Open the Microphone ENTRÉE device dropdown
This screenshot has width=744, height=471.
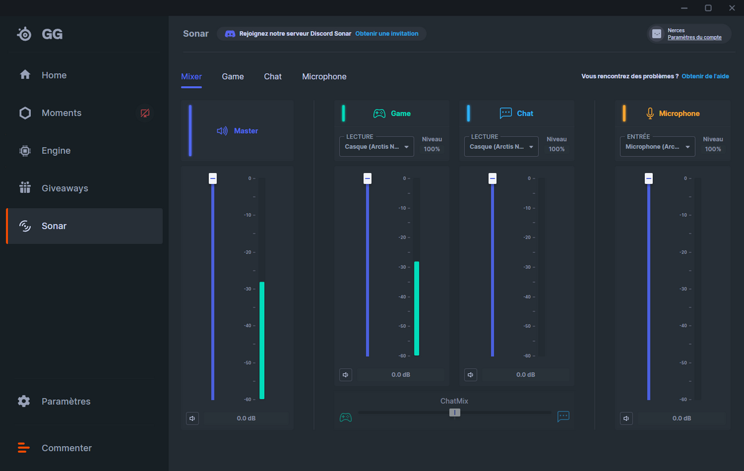pyautogui.click(x=657, y=147)
